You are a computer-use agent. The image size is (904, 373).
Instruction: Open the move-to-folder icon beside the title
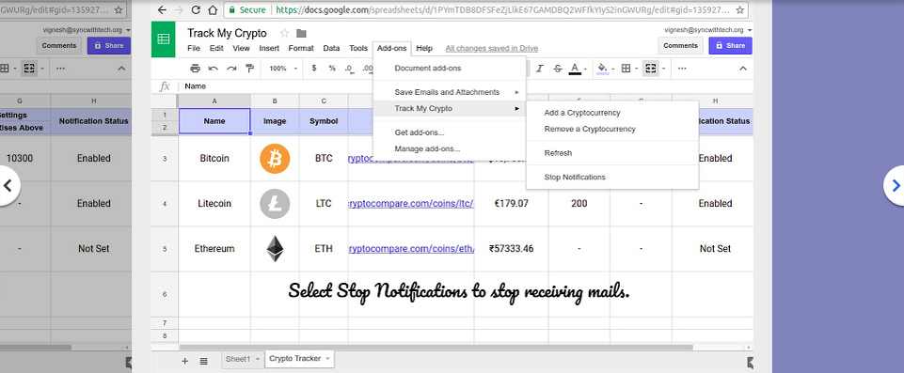tap(301, 33)
